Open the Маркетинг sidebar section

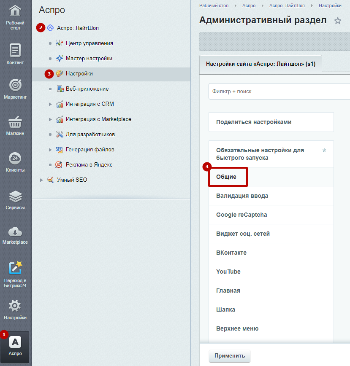click(15, 89)
